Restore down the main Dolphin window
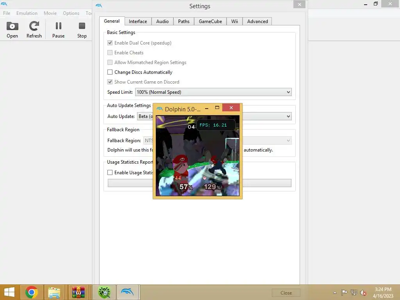This screenshot has height=300, width=400. pyautogui.click(x=375, y=4)
